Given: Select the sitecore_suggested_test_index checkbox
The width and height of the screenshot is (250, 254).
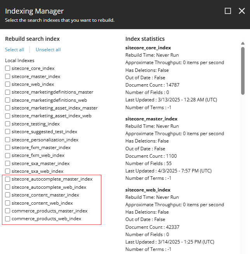Looking at the screenshot, I should coord(8,132).
